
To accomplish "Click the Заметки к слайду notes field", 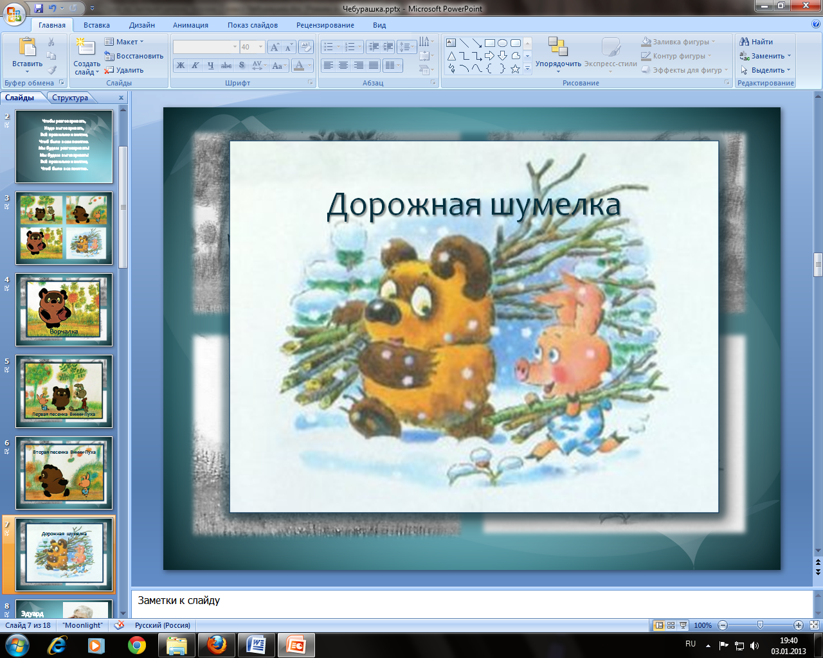I will 472,602.
